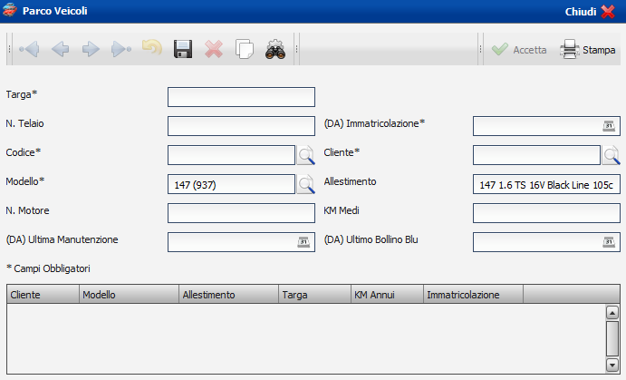626x380 pixels.
Task: Open the Ultimo Bollino Blu calendar picker
Action: point(609,242)
